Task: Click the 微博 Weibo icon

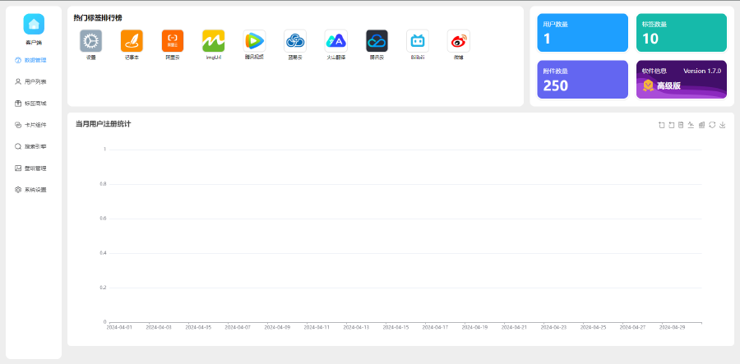Action: tap(458, 40)
